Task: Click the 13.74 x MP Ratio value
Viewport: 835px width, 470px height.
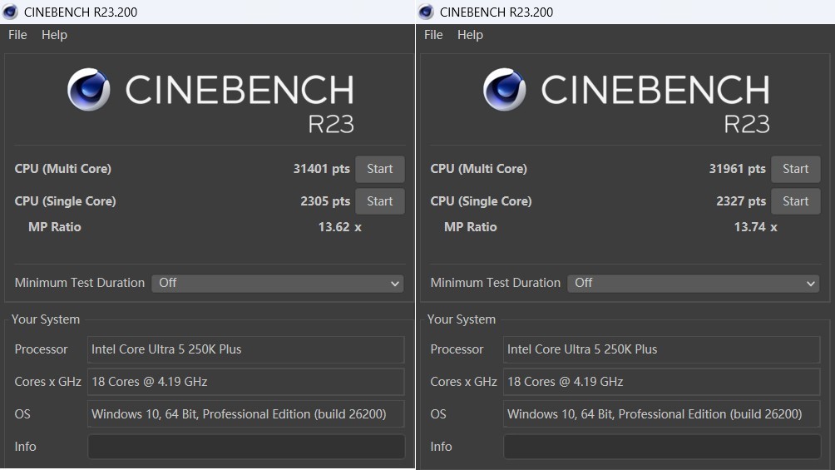Action: (754, 227)
